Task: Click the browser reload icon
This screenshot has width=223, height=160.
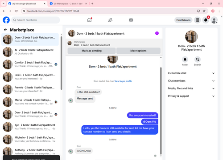Action: (17, 11)
